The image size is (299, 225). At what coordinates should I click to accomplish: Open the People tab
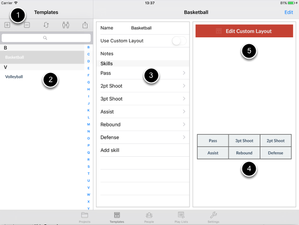[149, 218]
